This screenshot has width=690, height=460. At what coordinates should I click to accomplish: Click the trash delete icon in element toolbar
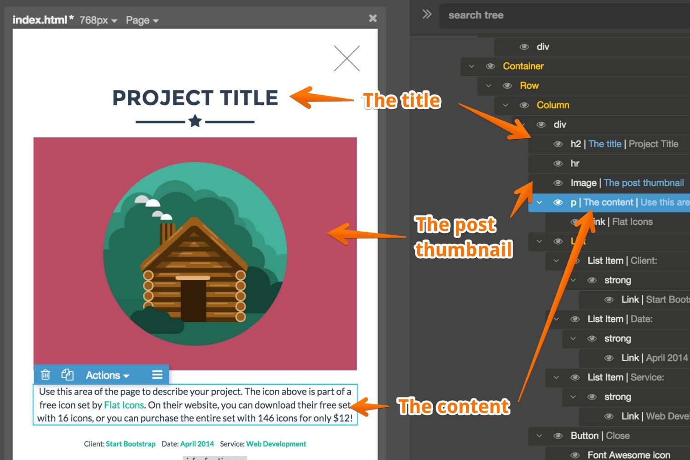[46, 375]
